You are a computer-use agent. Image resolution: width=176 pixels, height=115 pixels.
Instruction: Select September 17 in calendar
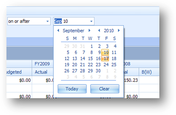click(105, 58)
